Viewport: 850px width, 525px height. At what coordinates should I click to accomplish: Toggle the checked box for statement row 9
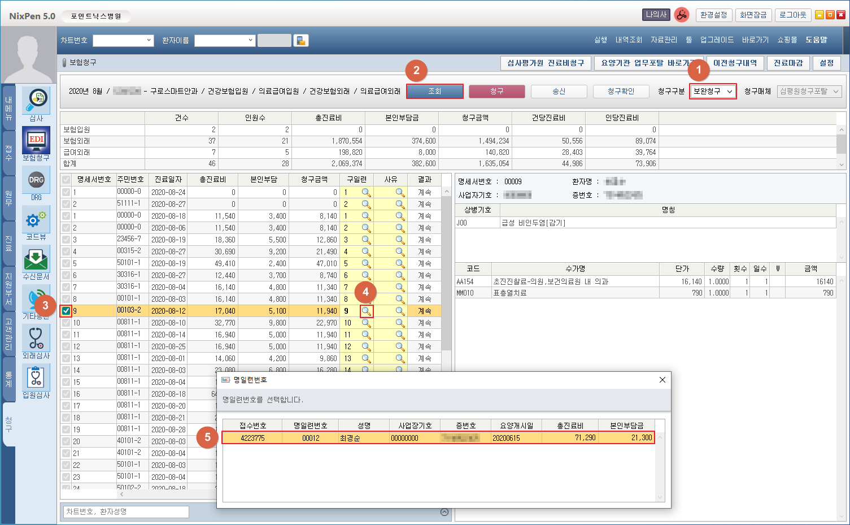tap(67, 311)
